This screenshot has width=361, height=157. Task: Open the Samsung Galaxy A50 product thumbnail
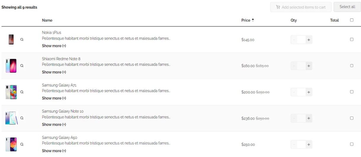11,144
